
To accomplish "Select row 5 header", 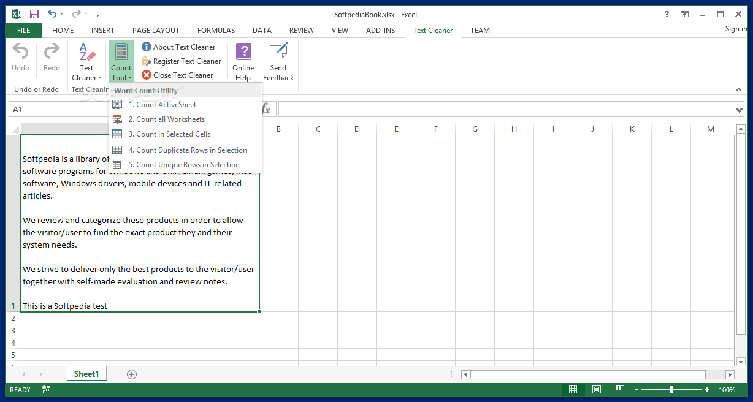I will click(13, 355).
